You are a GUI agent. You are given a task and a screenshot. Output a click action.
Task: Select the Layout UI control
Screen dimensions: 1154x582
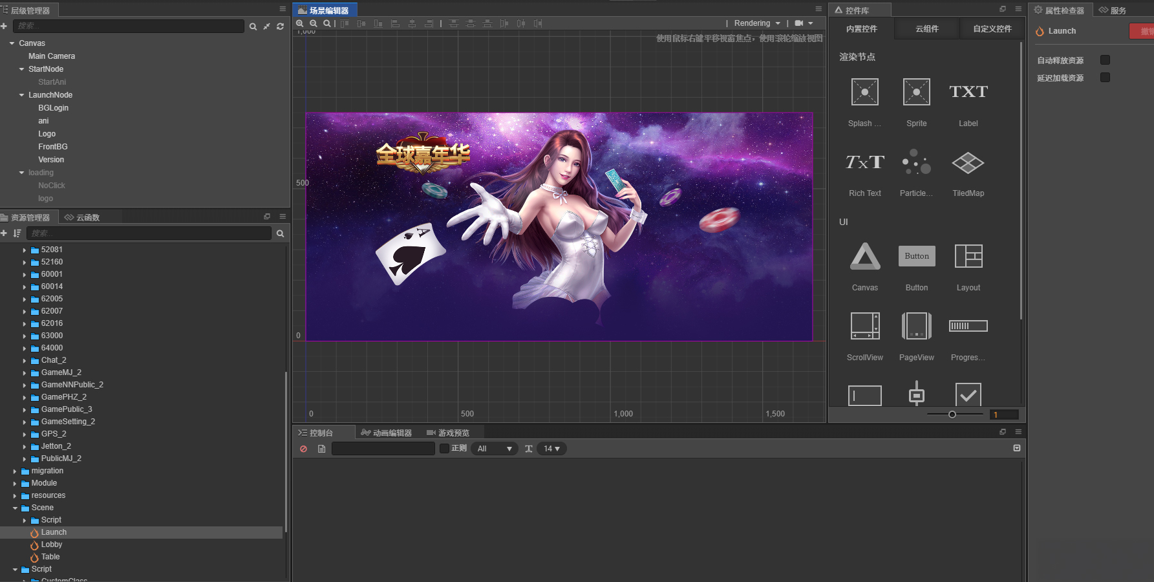pyautogui.click(x=968, y=256)
